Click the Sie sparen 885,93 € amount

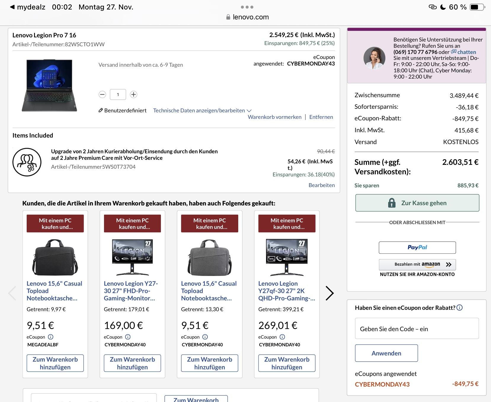[468, 186]
